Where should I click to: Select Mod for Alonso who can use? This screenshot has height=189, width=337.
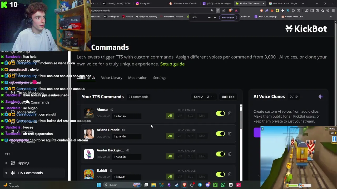202,116
